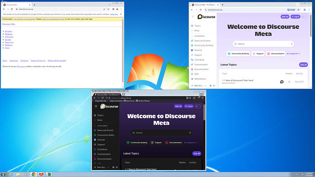Screen dimensions: 315x177
Task: Click the Report Issues bookmark in Firefox
Action: 129,101
